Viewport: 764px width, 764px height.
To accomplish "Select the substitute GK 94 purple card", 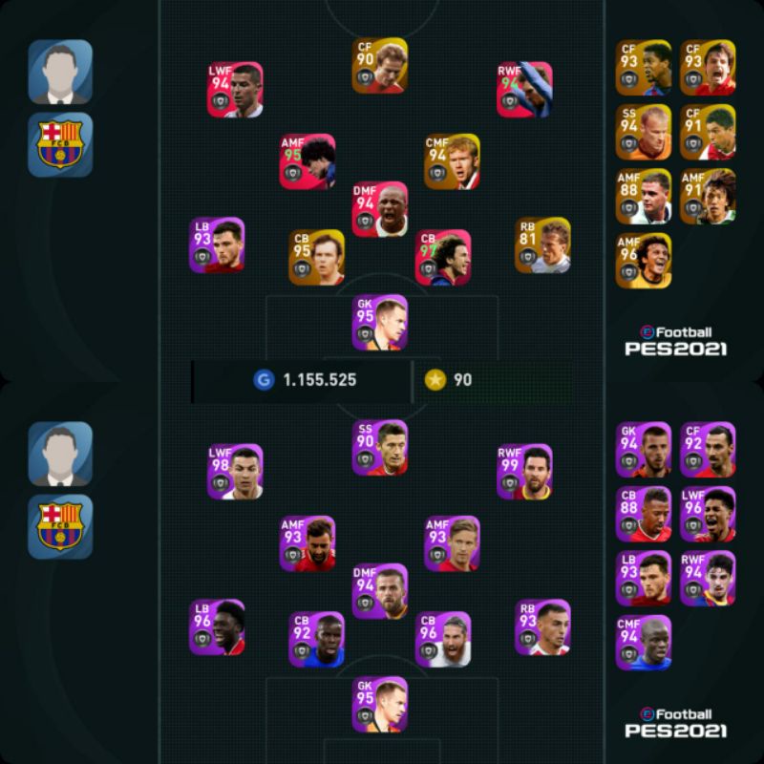I will click(643, 449).
